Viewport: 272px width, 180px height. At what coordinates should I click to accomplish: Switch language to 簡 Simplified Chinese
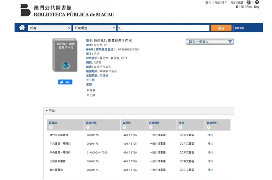point(242,7)
